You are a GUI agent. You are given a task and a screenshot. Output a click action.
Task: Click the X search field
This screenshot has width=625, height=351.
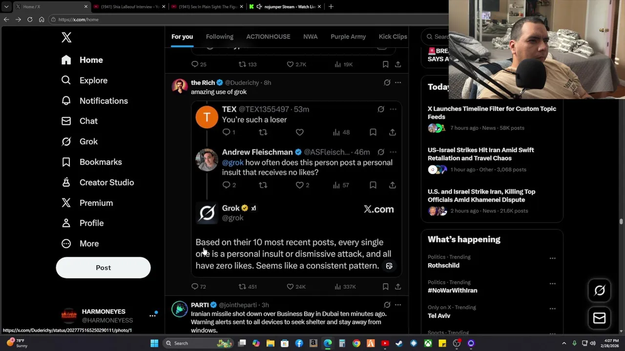(436, 37)
